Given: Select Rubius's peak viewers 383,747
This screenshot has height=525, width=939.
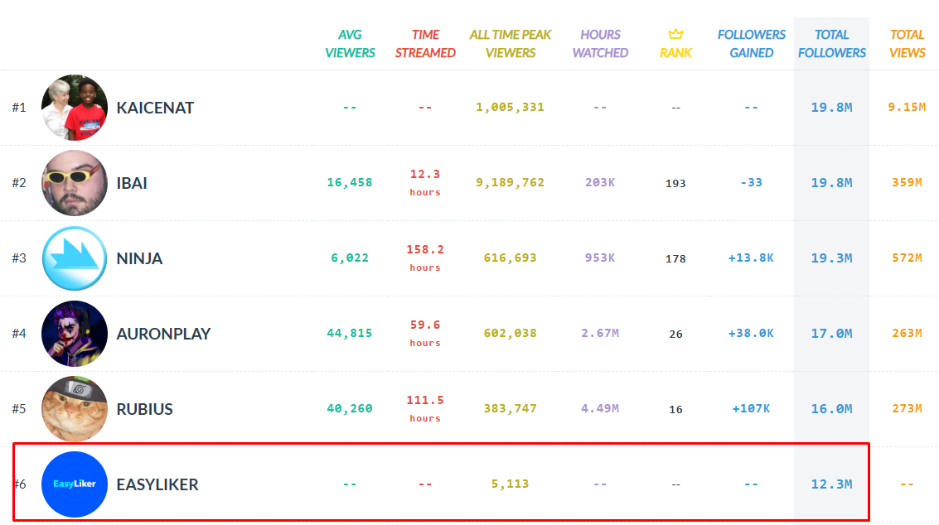Looking at the screenshot, I should (x=511, y=409).
